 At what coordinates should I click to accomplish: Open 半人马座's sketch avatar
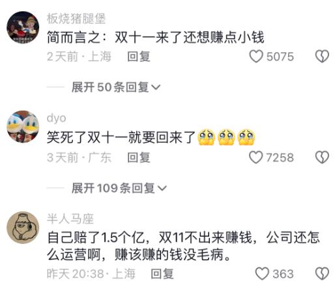tap(23, 228)
